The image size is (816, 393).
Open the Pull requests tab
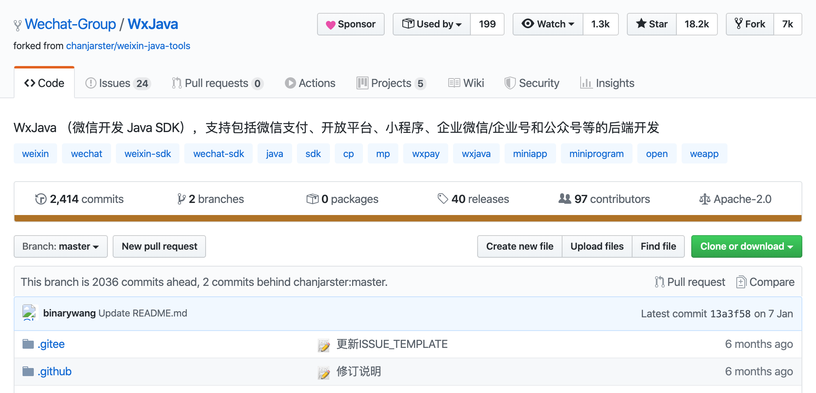pyautogui.click(x=217, y=83)
